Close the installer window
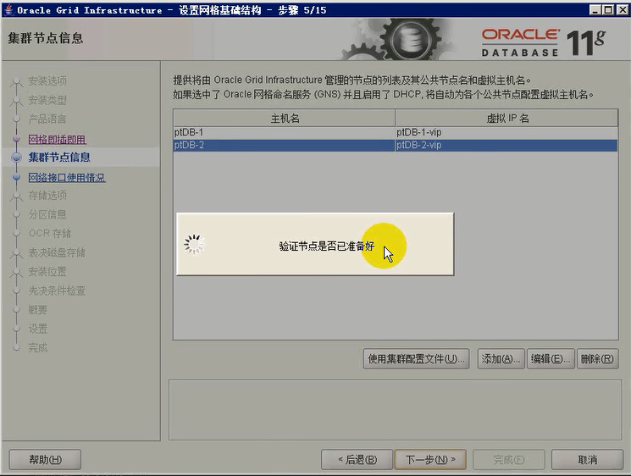631x476 pixels. click(x=622, y=9)
